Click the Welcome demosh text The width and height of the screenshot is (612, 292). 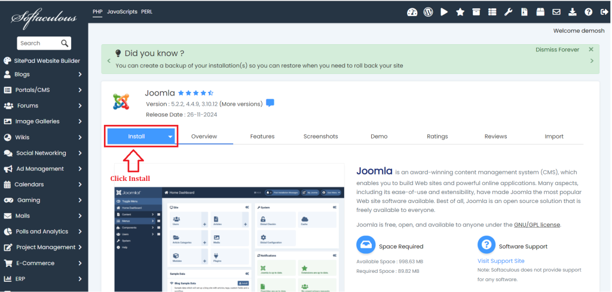(579, 31)
